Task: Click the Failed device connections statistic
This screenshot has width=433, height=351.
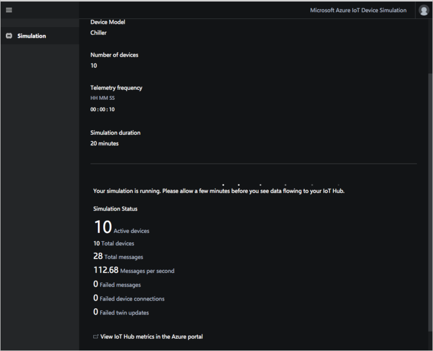Action: tap(129, 298)
